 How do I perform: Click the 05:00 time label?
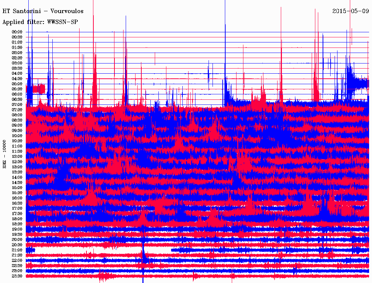(x=17, y=84)
